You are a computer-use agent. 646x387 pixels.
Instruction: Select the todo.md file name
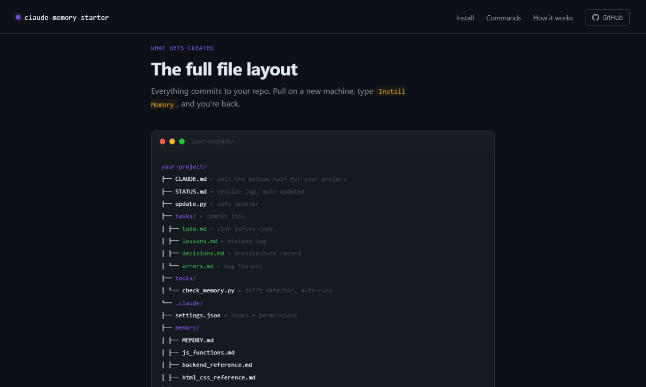[x=194, y=229]
